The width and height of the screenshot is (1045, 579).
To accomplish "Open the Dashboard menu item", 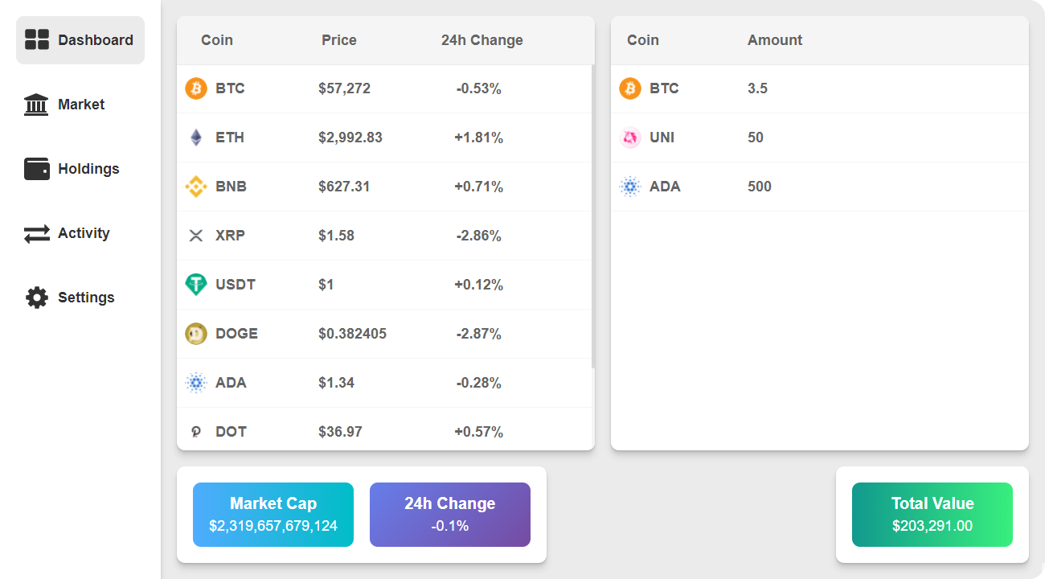I will [x=80, y=40].
